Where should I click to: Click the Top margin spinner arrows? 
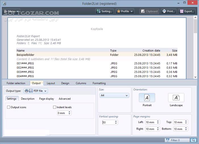point(186,122)
